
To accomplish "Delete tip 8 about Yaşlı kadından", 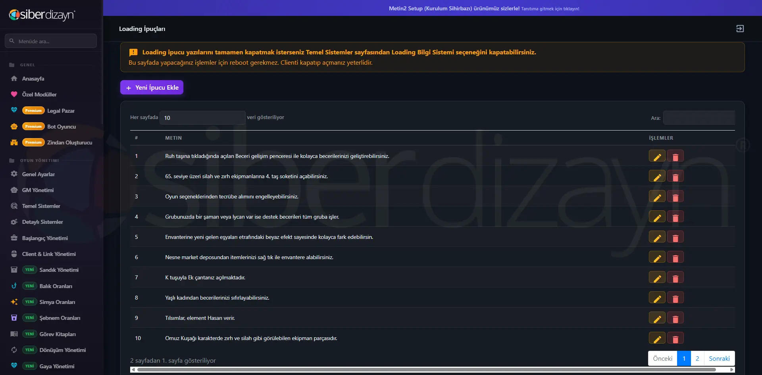I will (675, 298).
